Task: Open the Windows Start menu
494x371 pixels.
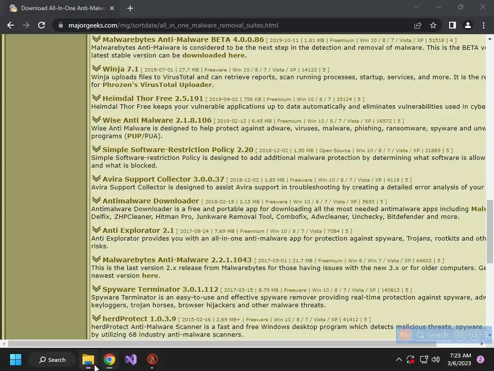Action: 15,359
